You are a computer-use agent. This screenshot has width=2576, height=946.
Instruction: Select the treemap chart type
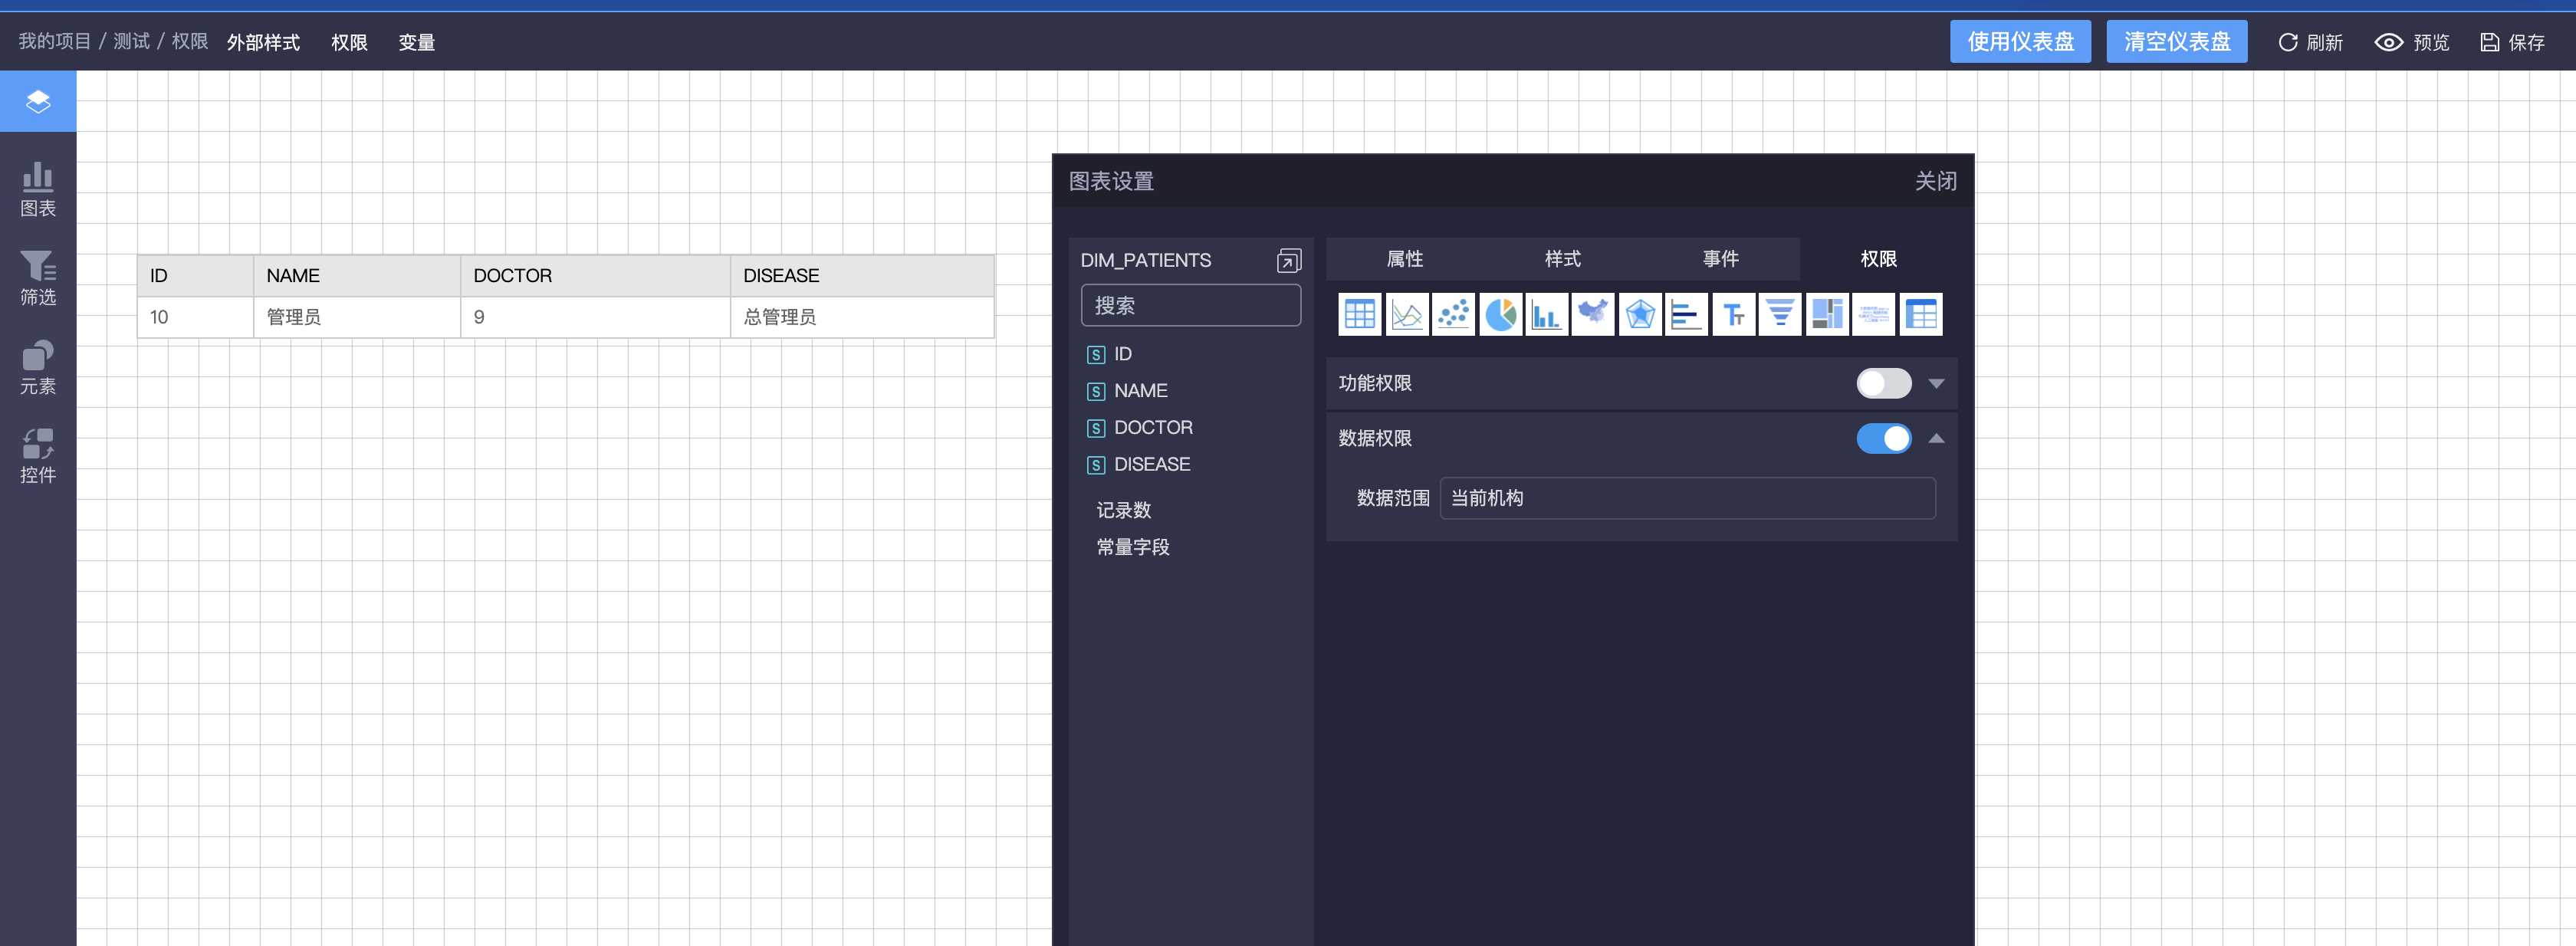pos(1827,314)
